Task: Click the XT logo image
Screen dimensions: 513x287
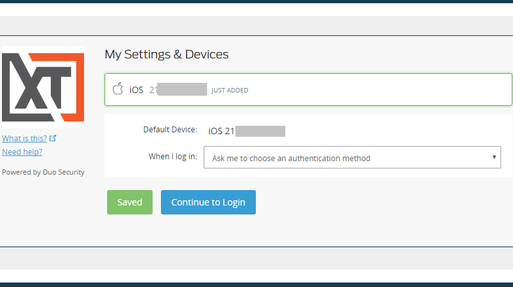Action: pyautogui.click(x=43, y=87)
